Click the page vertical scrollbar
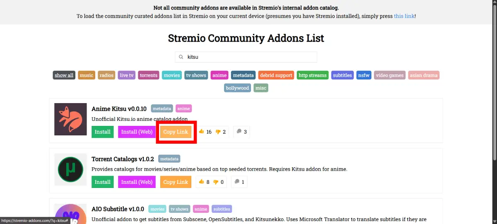 (x=494, y=83)
